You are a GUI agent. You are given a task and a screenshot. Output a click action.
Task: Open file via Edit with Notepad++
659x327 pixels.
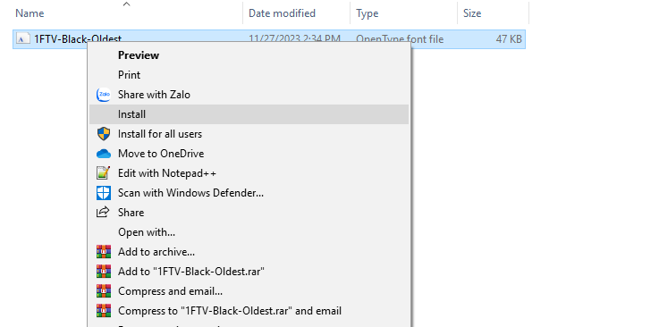(x=249, y=173)
